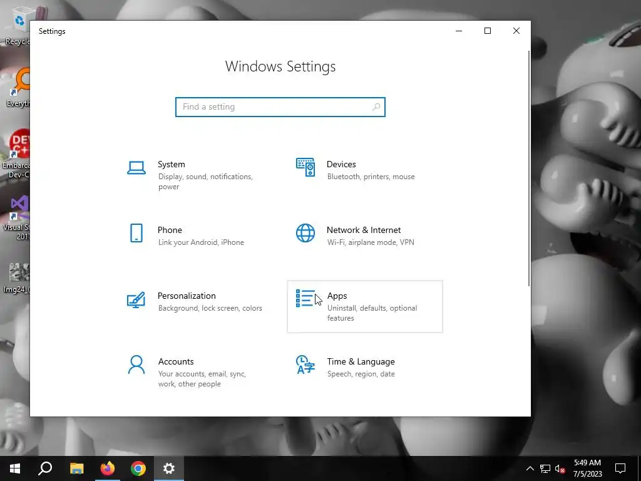
Task: Select the Phone icon
Action: click(136, 233)
